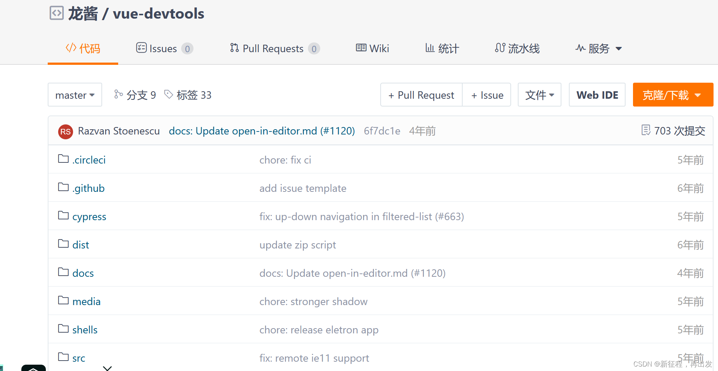Click the folder icon for docs
This screenshot has height=371, width=718.
63,272
